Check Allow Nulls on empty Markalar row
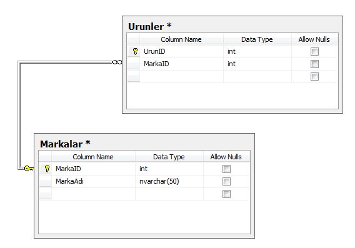 (x=226, y=194)
